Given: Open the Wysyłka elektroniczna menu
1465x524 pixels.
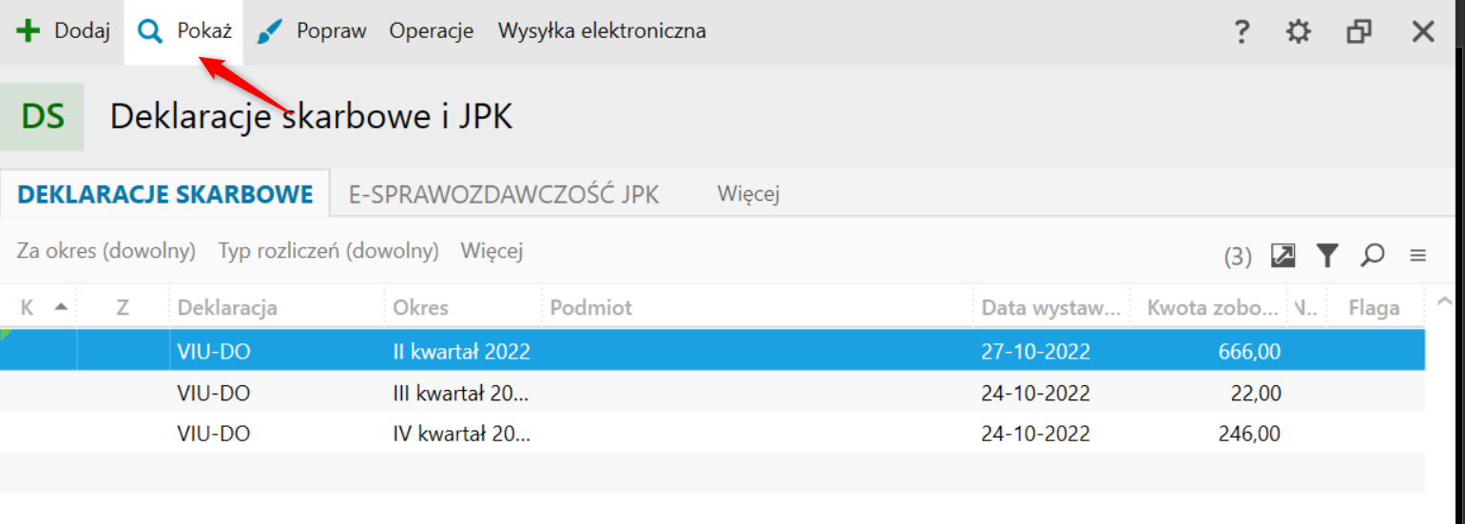Looking at the screenshot, I should pos(602,31).
